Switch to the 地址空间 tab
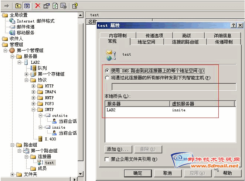245x181 pixels. tap(146, 42)
